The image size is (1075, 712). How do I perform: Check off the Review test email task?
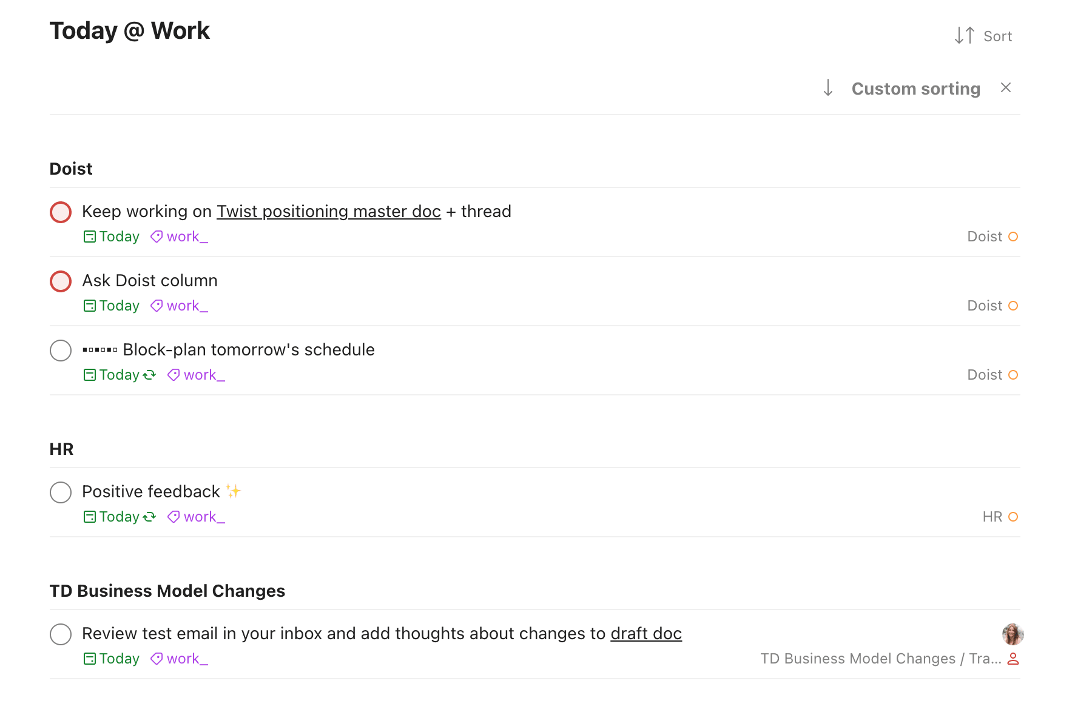(61, 634)
